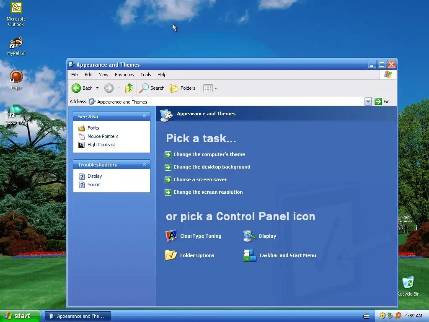Open the Fonts link
The width and height of the screenshot is (429, 322).
[x=93, y=128]
